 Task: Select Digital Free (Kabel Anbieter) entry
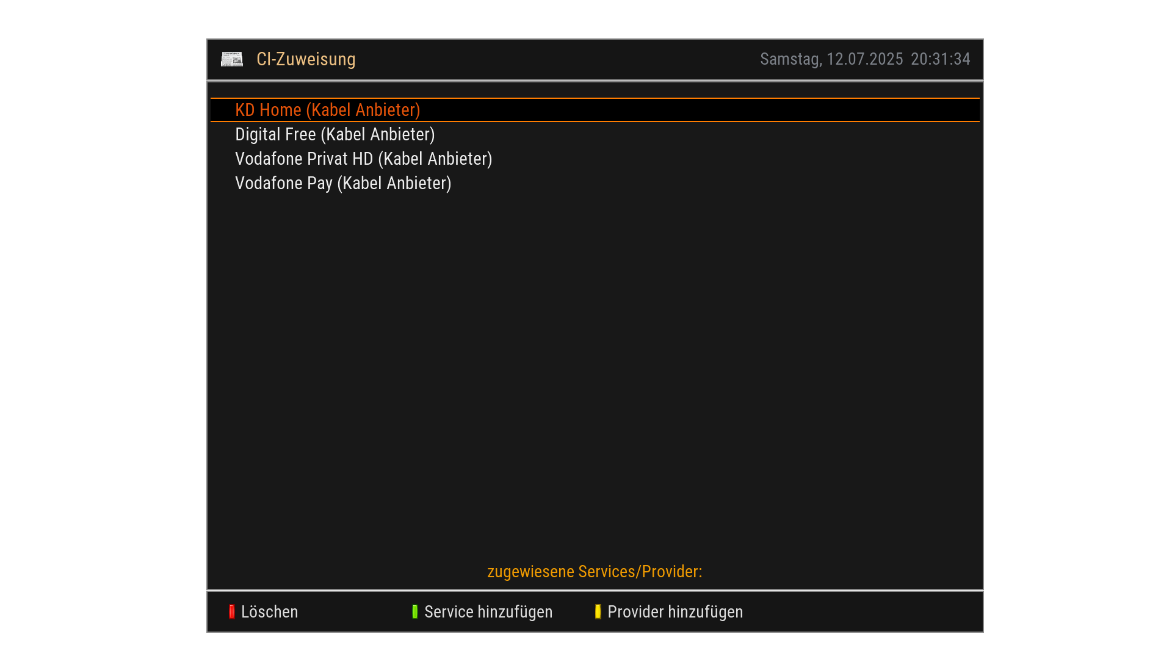[595, 134]
